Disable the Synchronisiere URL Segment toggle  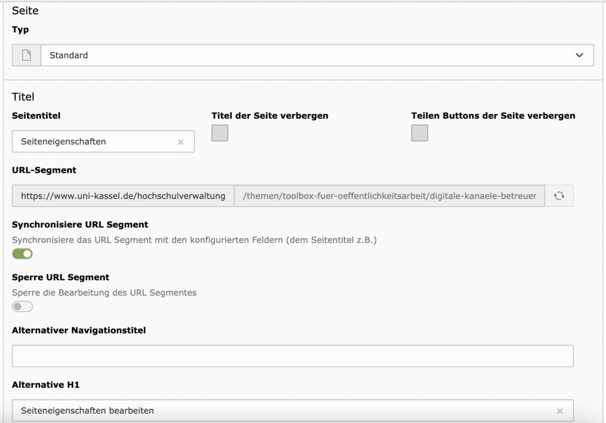tap(22, 254)
